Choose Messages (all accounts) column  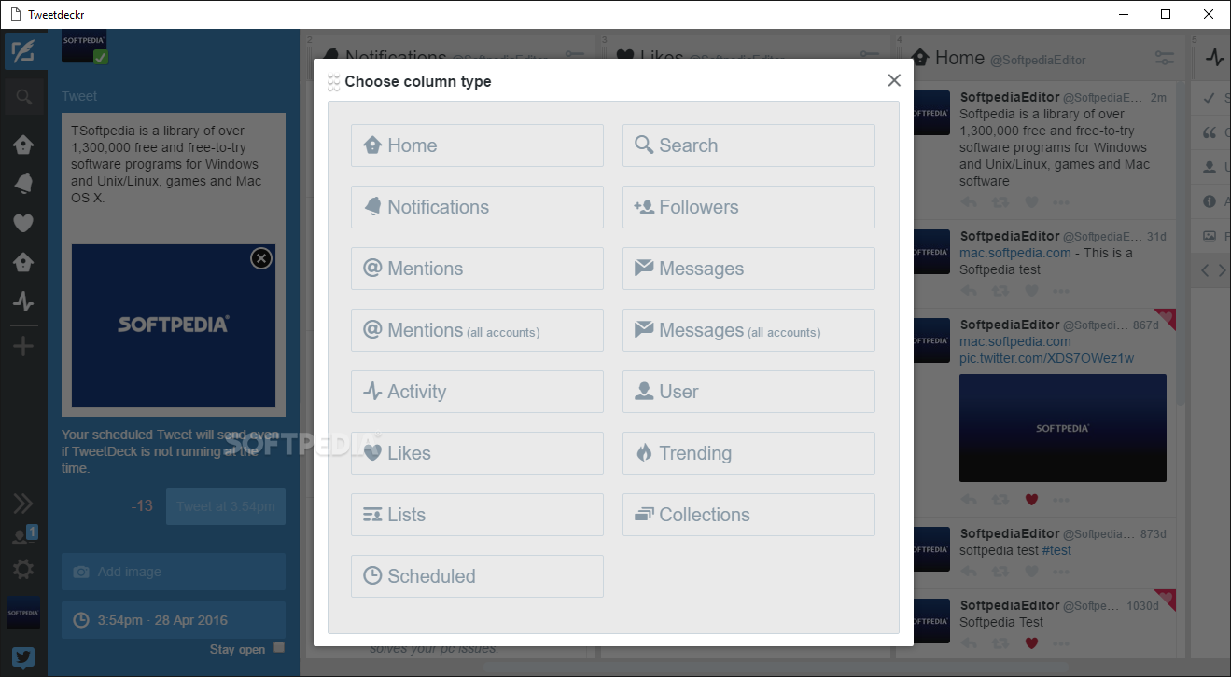click(x=748, y=330)
